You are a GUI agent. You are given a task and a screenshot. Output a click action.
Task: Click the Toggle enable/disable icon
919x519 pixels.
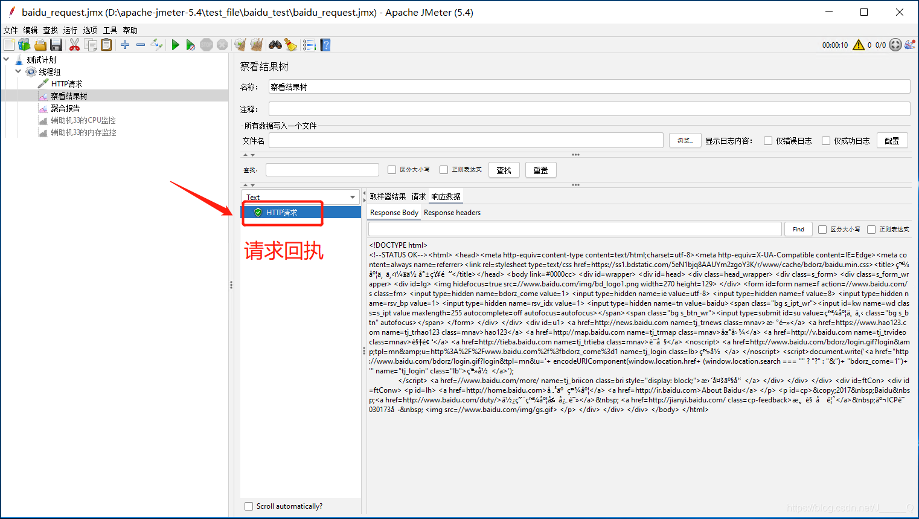coord(157,45)
